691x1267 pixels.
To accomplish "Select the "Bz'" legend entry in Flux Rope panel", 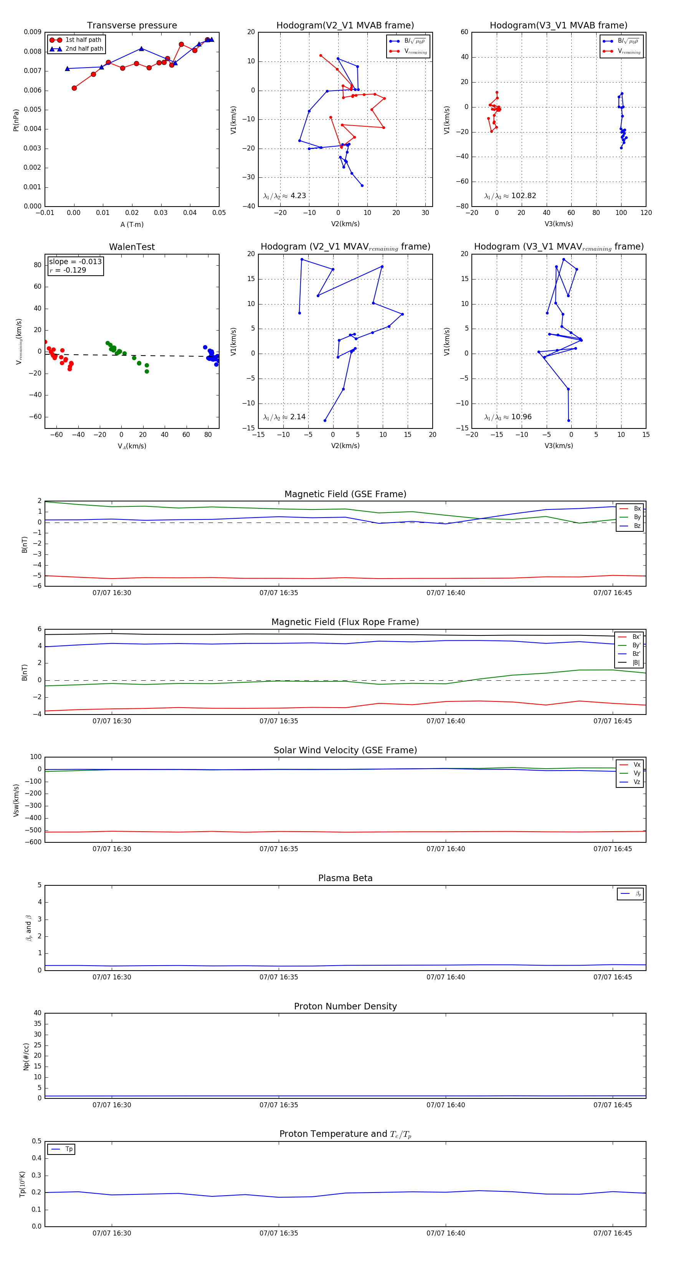I will pos(630,654).
